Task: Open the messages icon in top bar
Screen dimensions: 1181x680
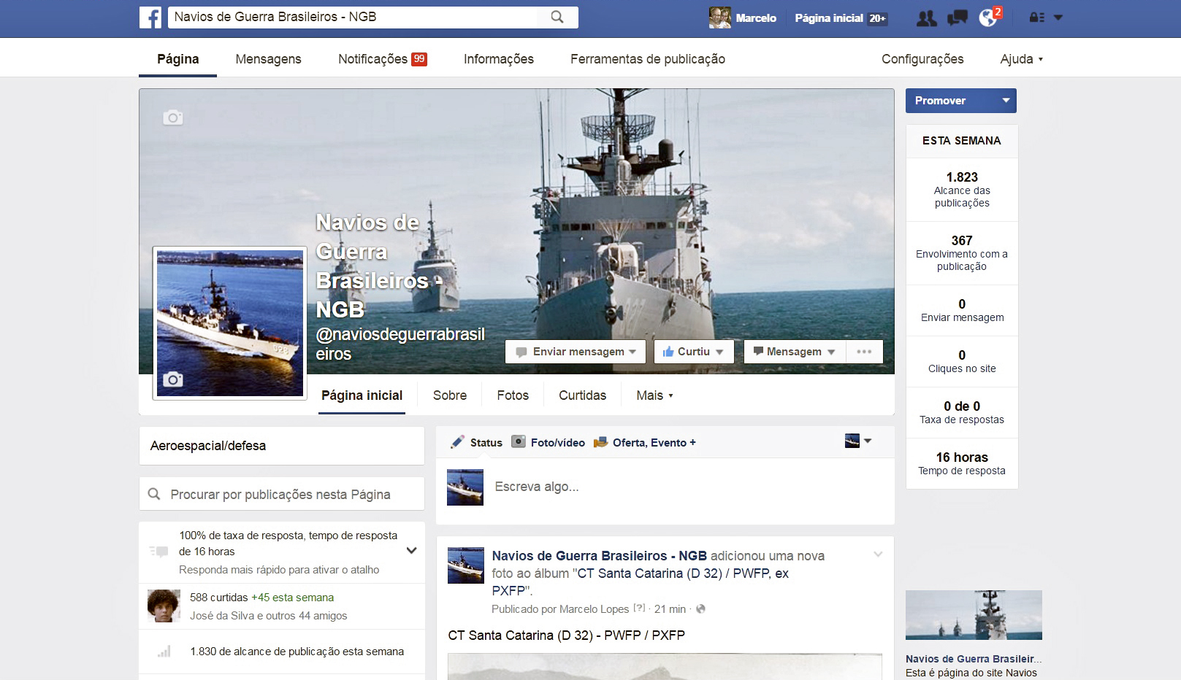Action: (957, 18)
